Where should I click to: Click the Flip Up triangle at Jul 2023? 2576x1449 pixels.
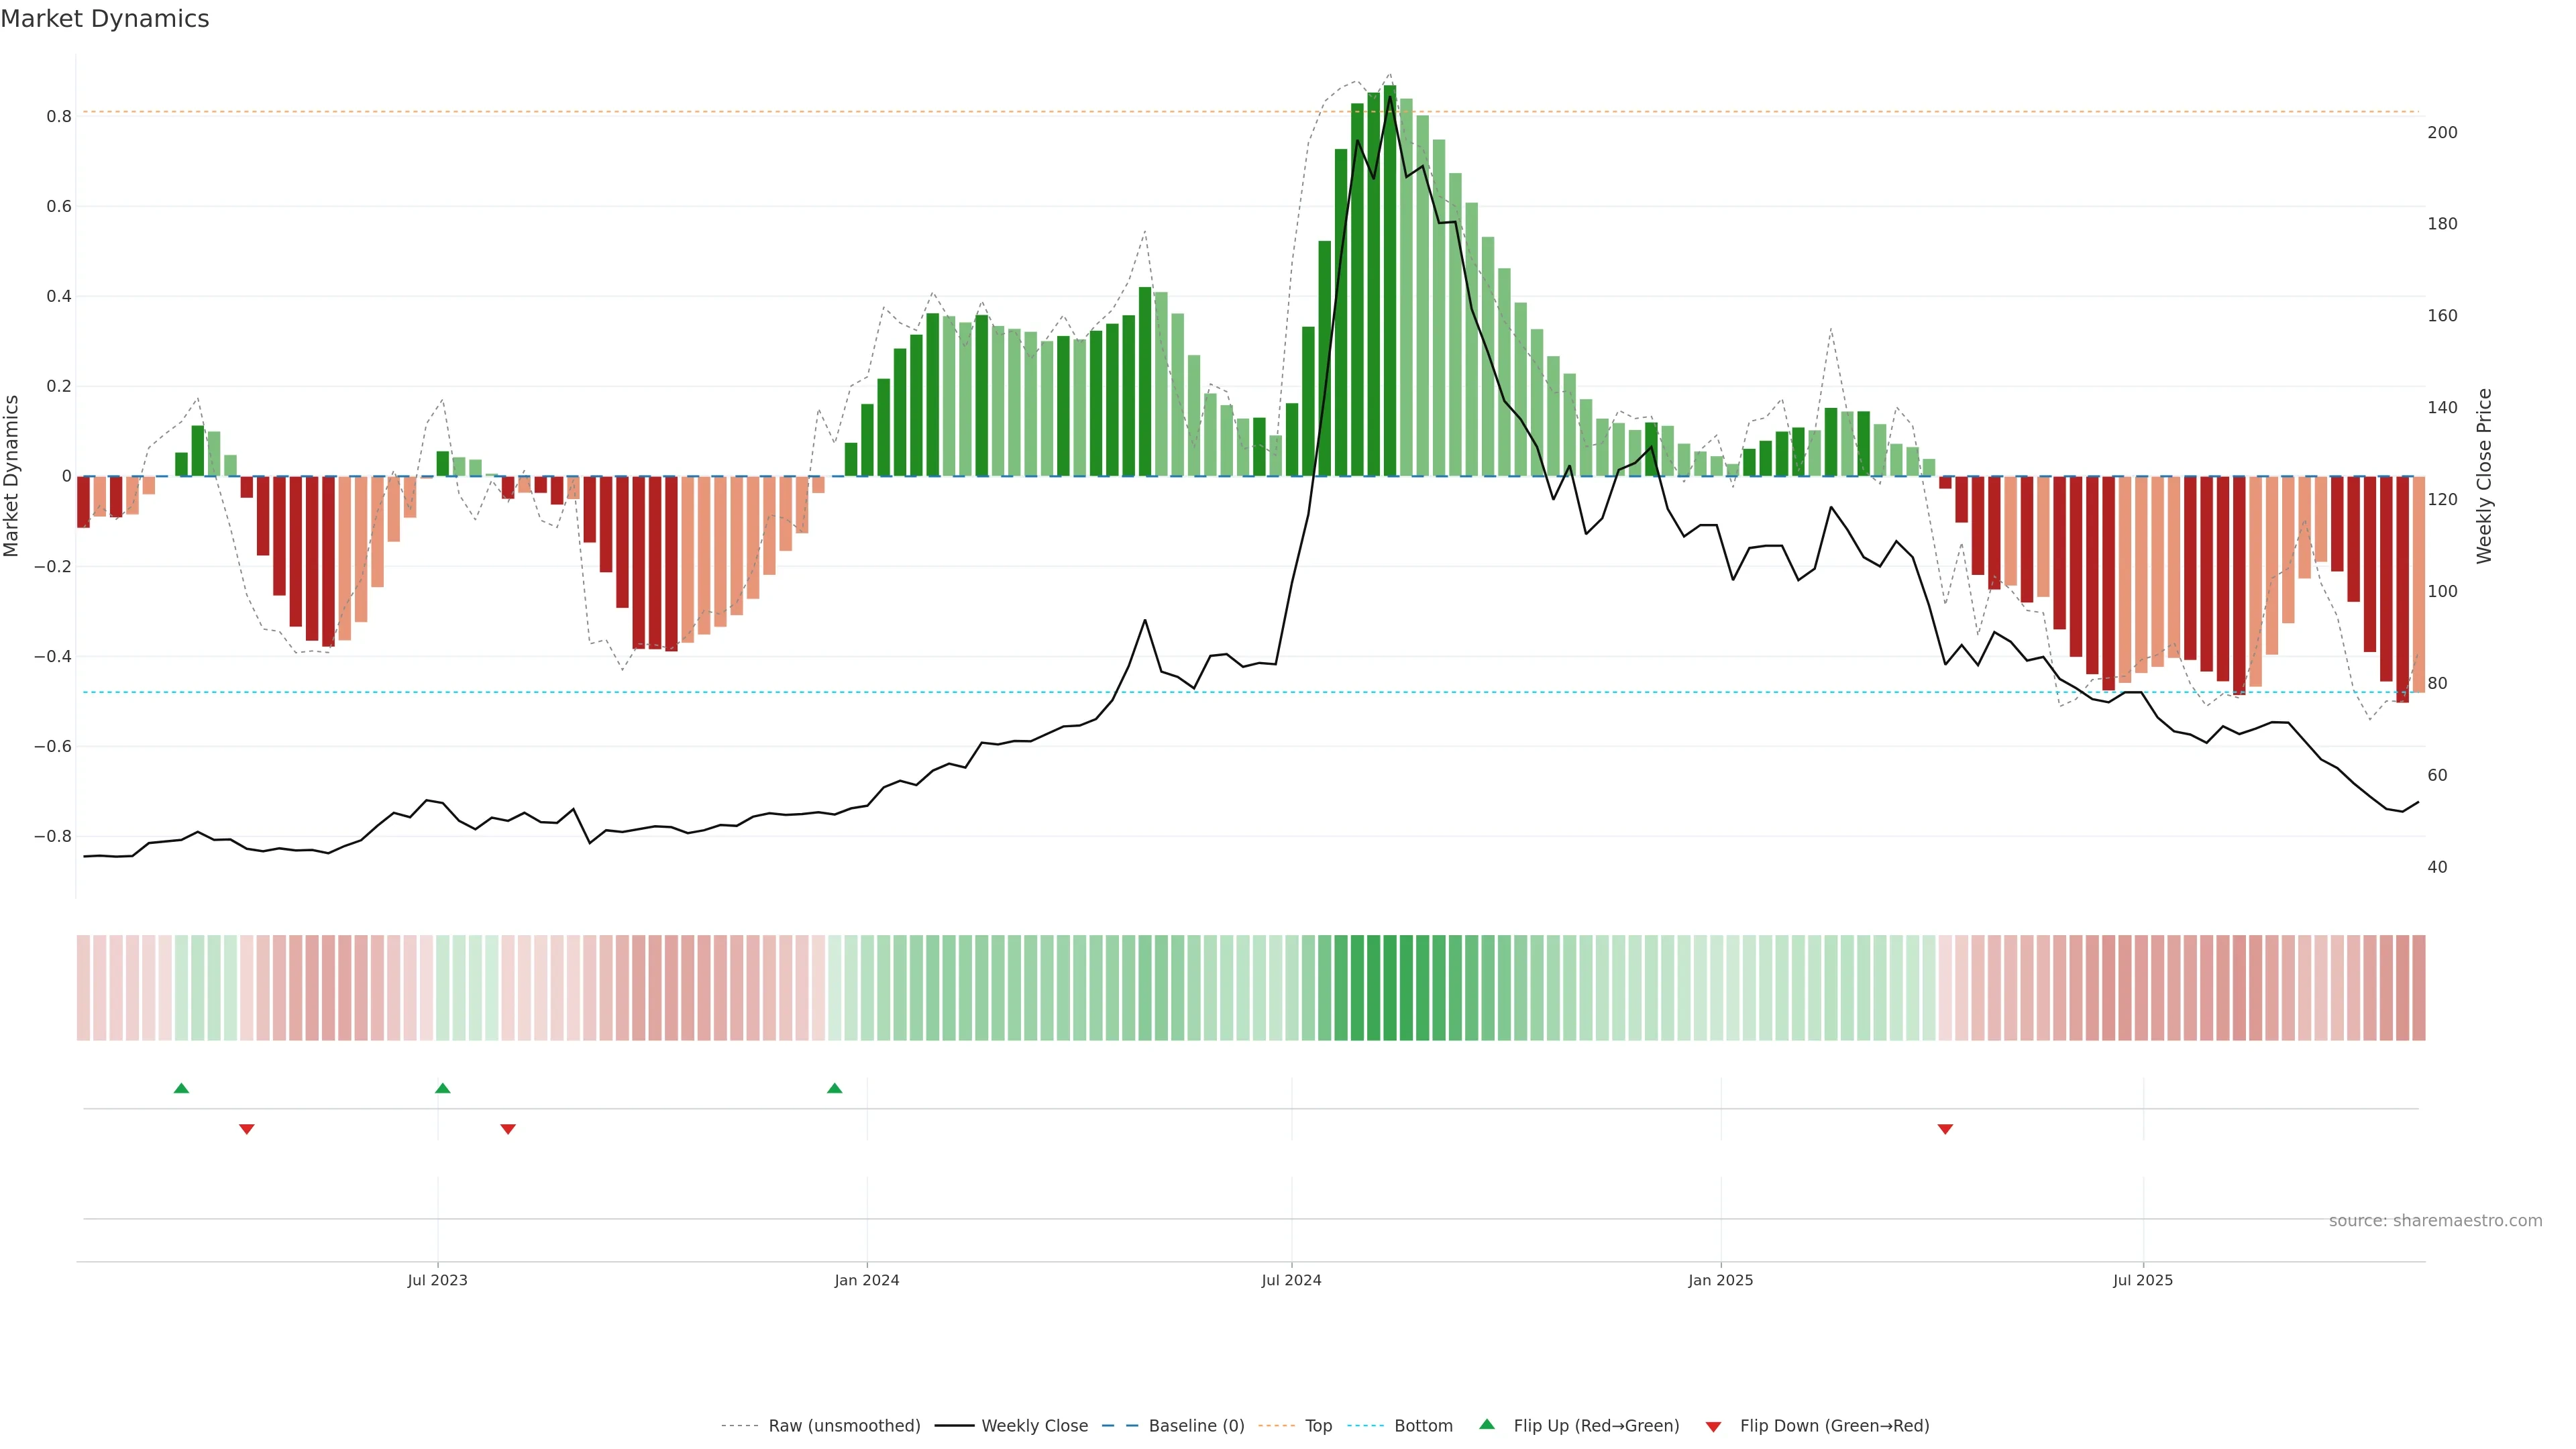pos(443,1088)
